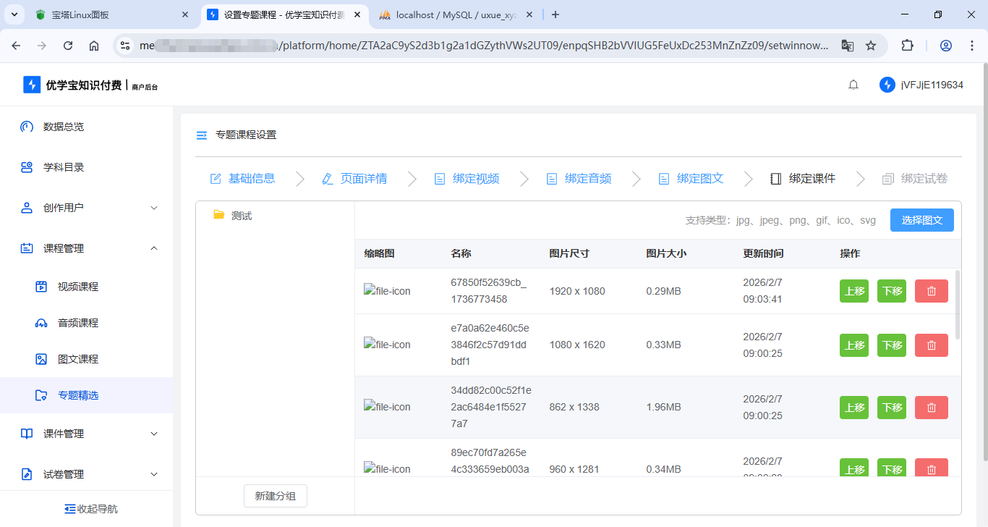Click the browser extensions puzzle icon
988x527 pixels.
click(x=907, y=46)
